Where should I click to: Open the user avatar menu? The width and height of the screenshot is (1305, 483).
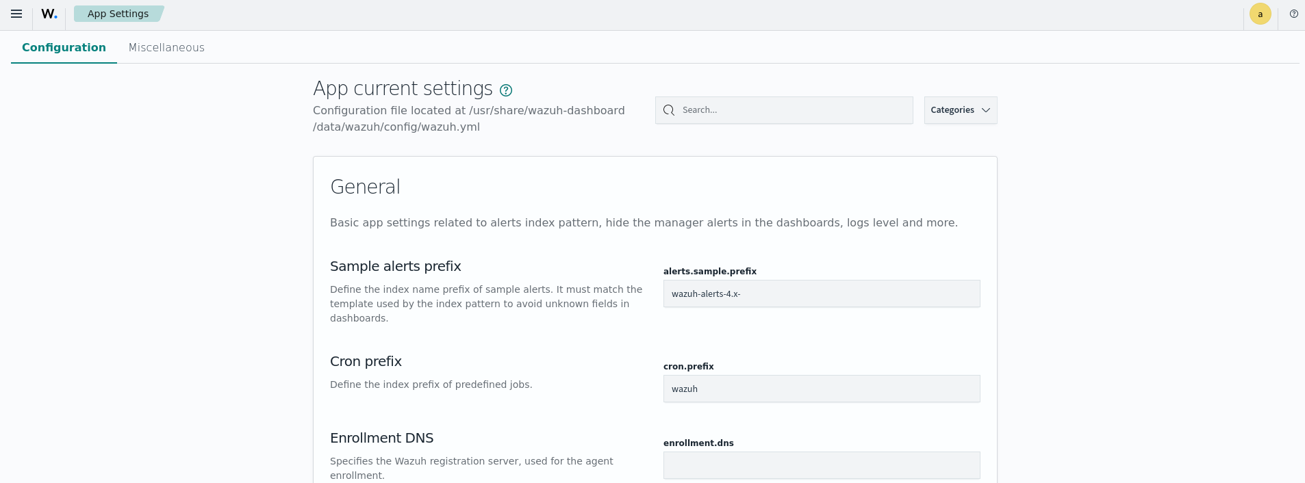tap(1260, 14)
